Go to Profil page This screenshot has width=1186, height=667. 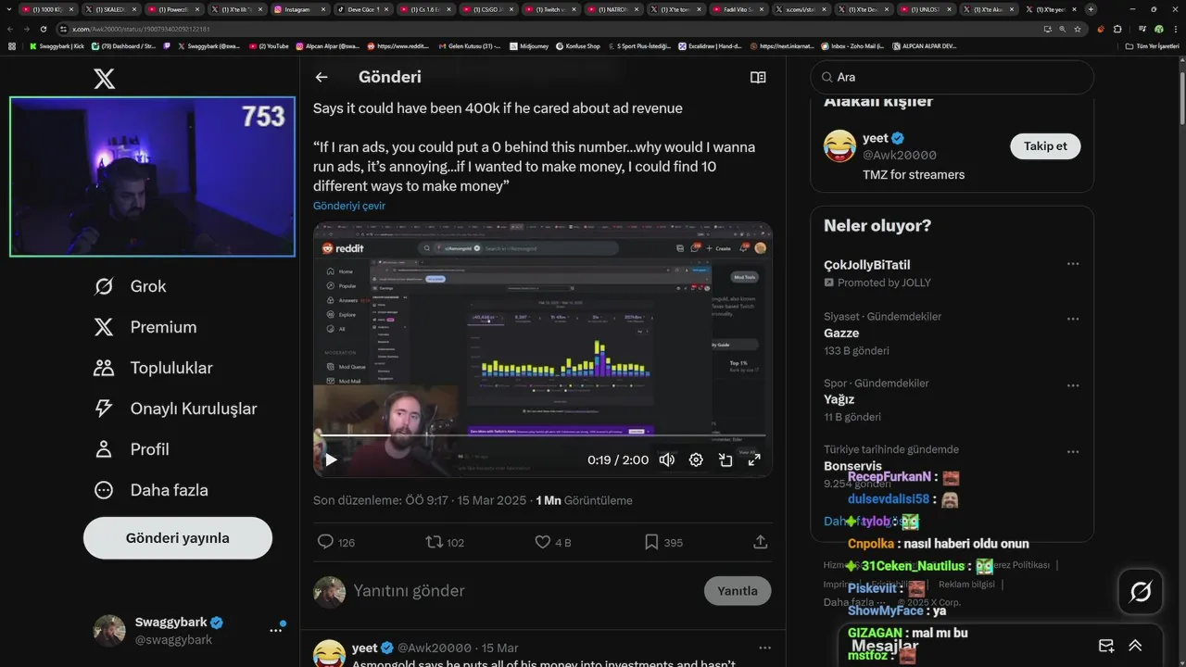coord(132,449)
